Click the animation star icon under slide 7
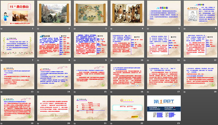The height and width of the screenshot is (125, 218). click(x=2, y=60)
